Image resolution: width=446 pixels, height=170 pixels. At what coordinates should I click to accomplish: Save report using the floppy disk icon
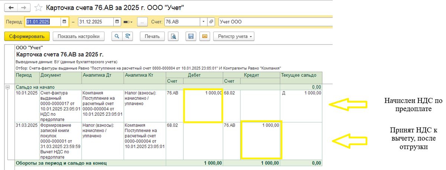[191, 36]
